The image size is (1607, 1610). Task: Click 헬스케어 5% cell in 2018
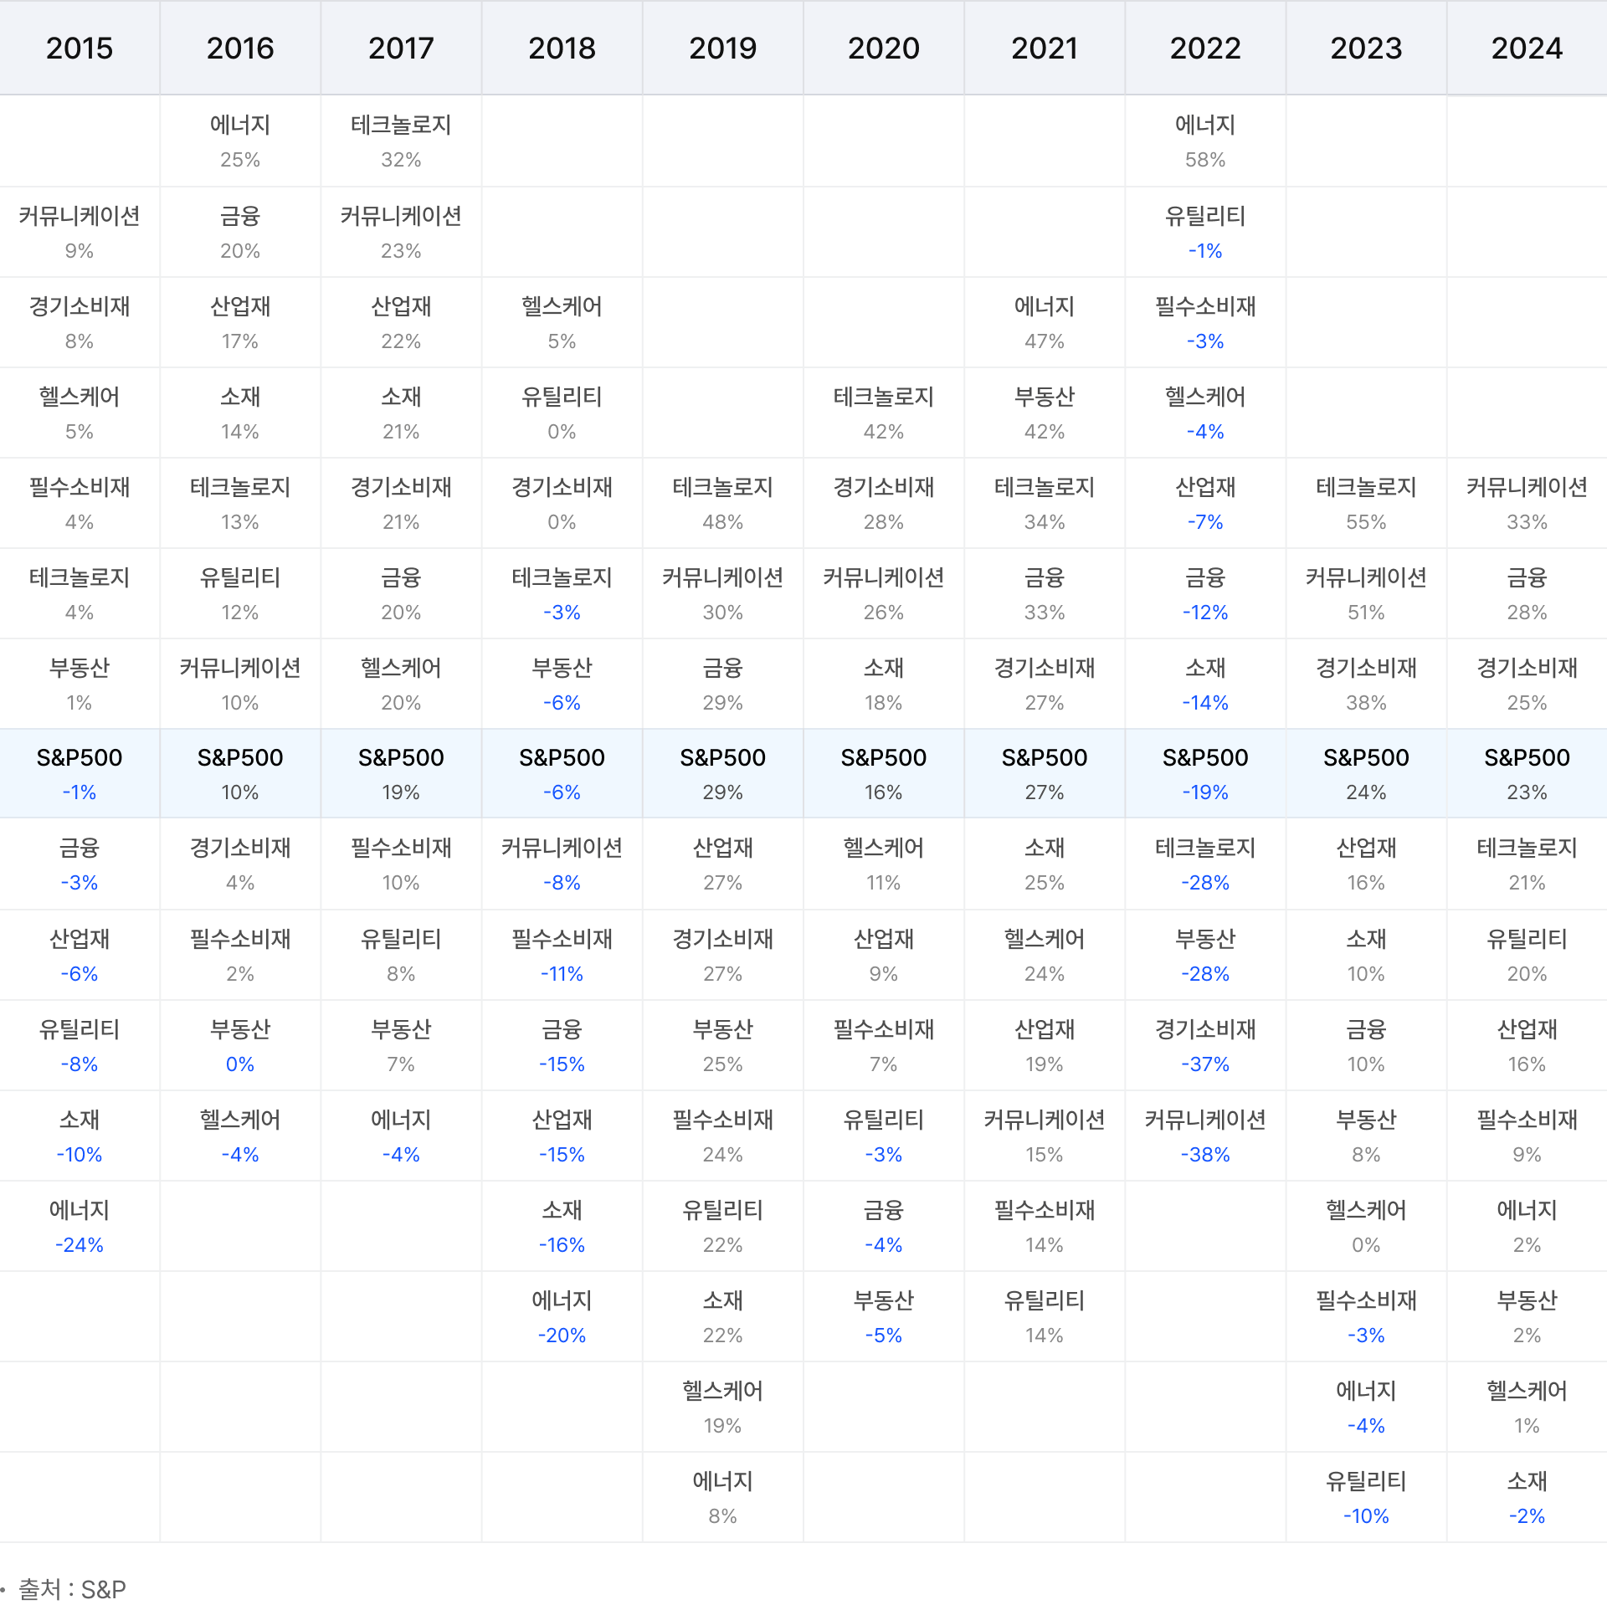point(562,323)
